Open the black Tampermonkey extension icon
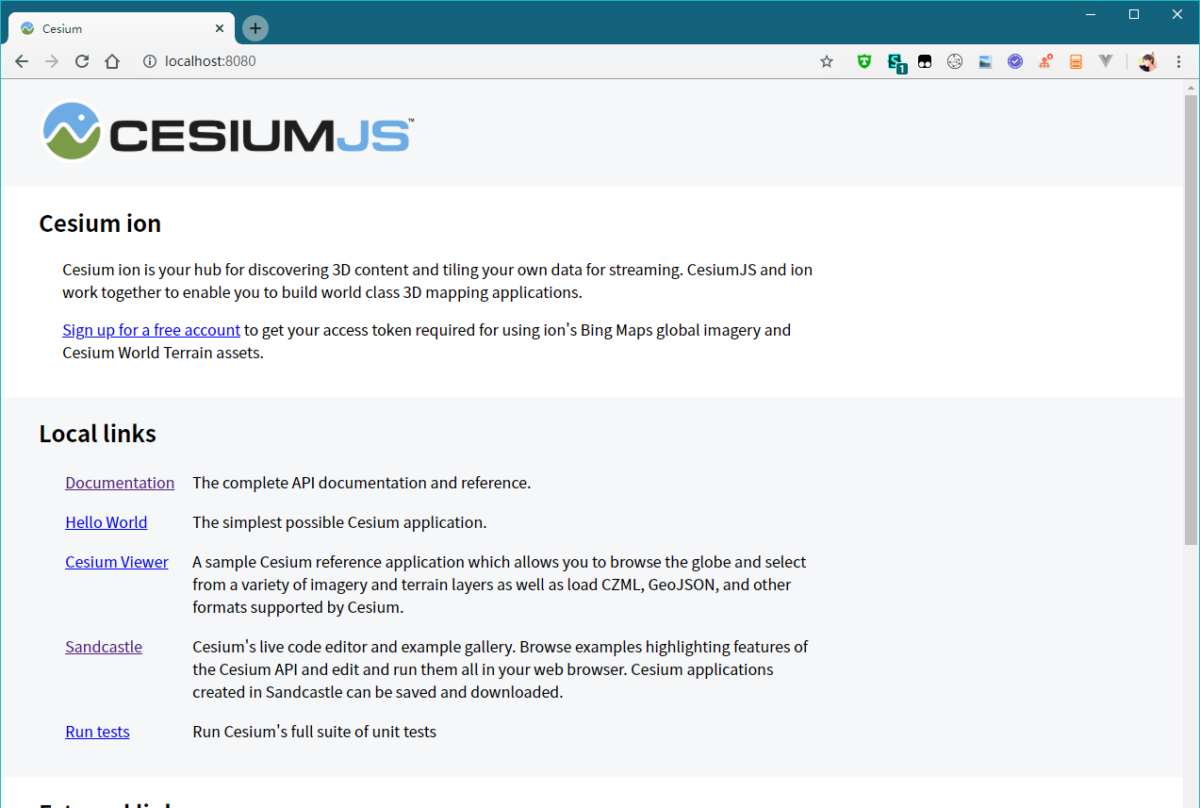This screenshot has height=808, width=1200. coord(925,61)
